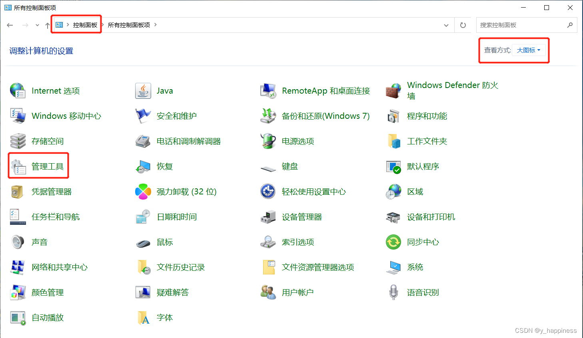Open the 管理工具 icon
The image size is (583, 338).
point(18,166)
